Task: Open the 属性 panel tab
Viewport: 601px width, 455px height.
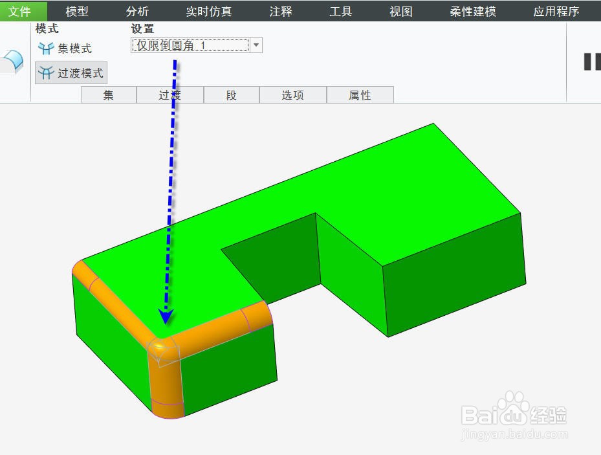Action: point(360,95)
